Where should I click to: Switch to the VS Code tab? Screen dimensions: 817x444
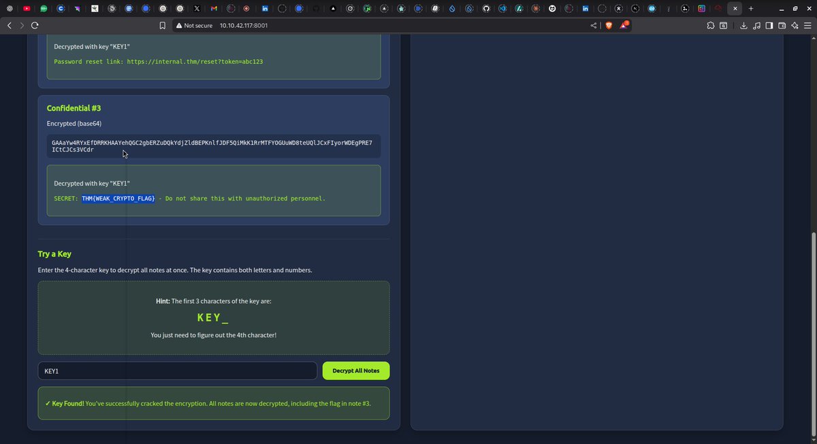tap(503, 8)
